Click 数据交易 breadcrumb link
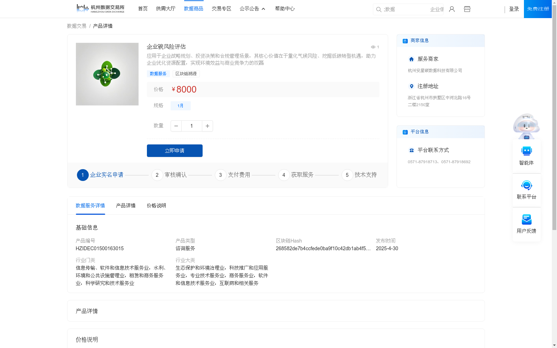Image resolution: width=557 pixels, height=348 pixels. (77, 26)
